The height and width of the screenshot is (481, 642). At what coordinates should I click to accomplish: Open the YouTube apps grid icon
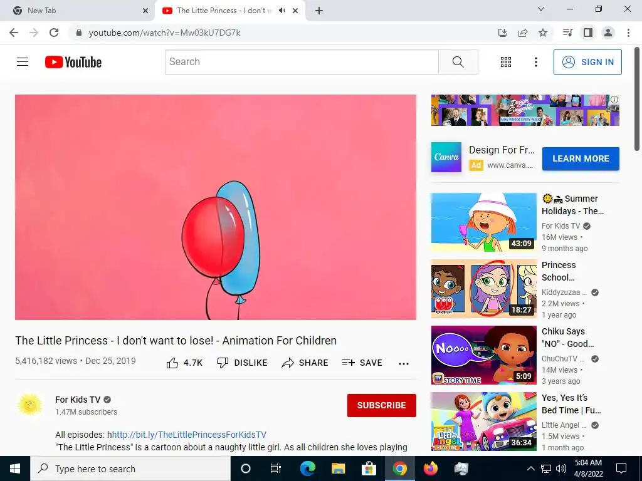click(506, 62)
